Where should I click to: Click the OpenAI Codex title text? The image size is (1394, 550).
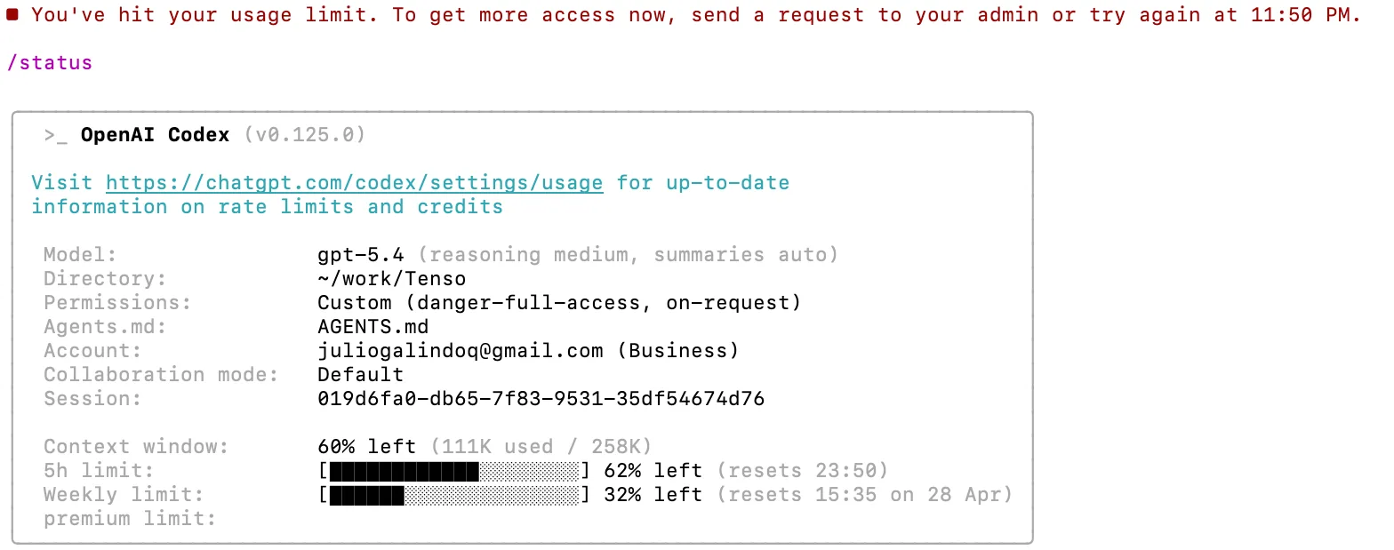[x=156, y=135]
